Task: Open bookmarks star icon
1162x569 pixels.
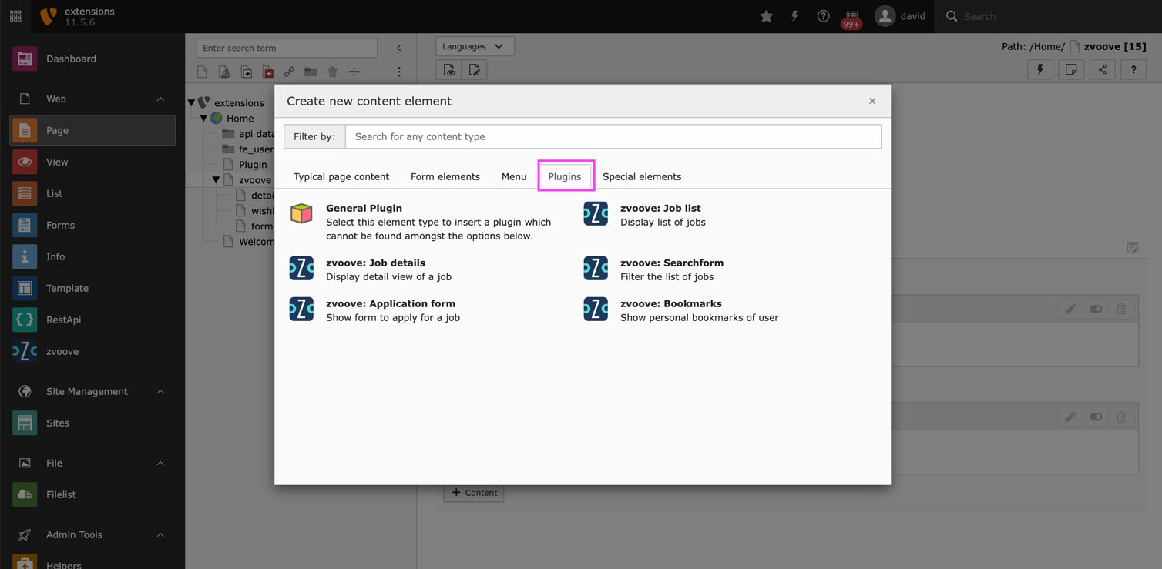Action: click(767, 16)
